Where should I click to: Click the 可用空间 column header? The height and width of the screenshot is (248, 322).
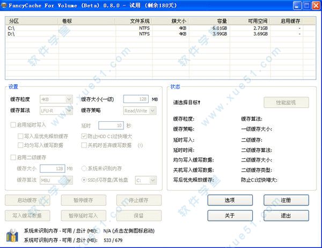(250, 21)
